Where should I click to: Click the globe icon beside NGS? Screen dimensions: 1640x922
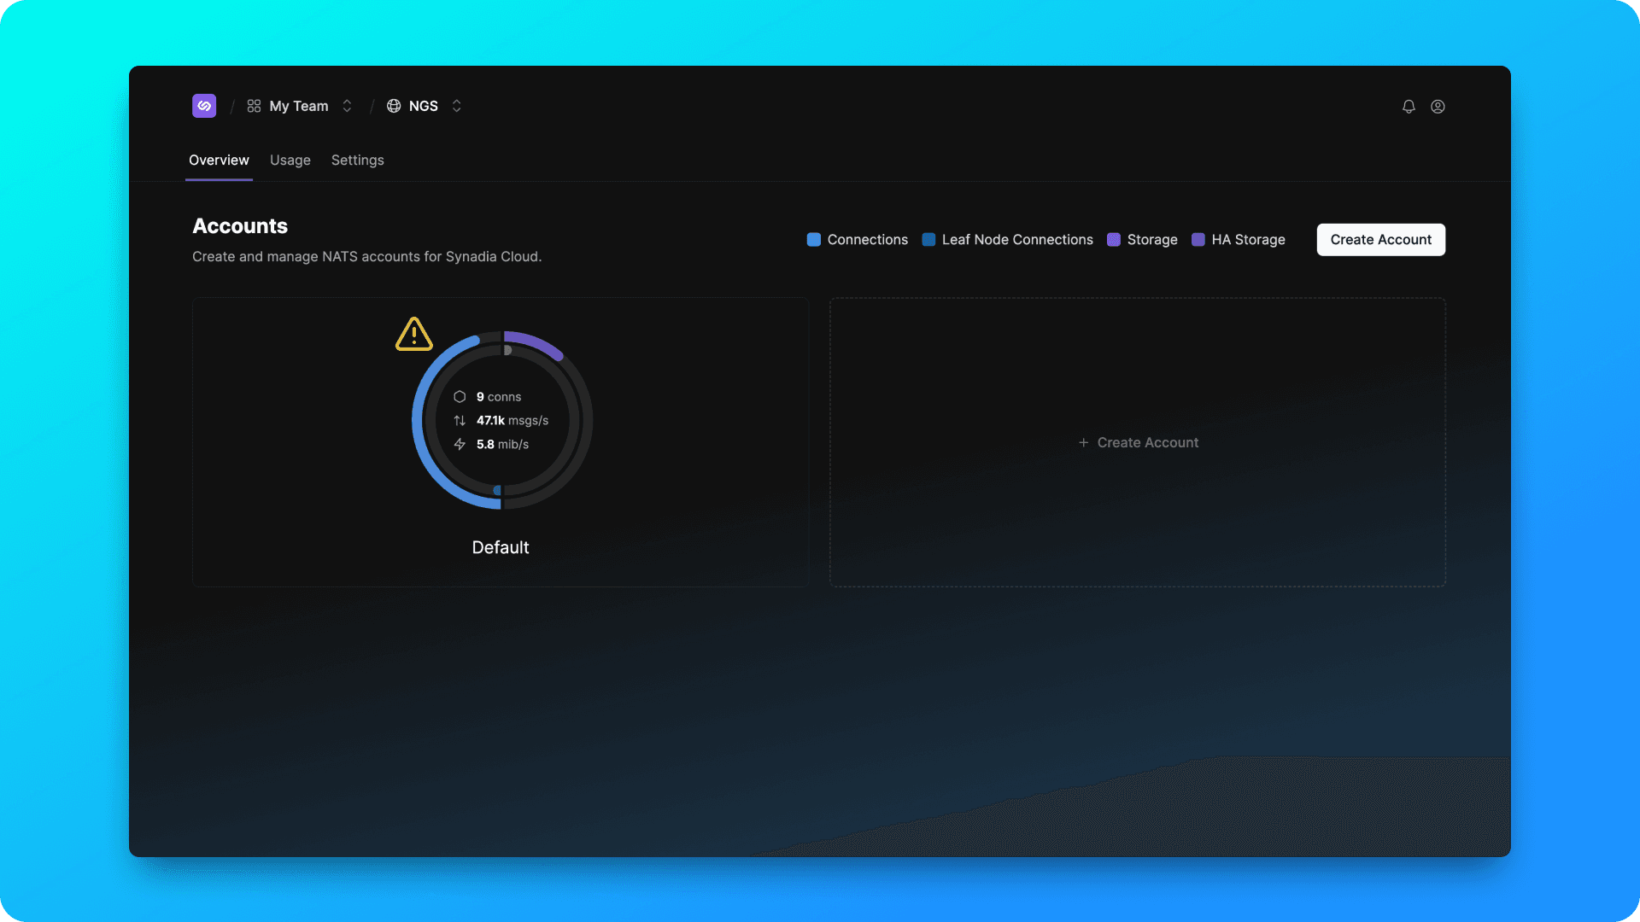394,106
